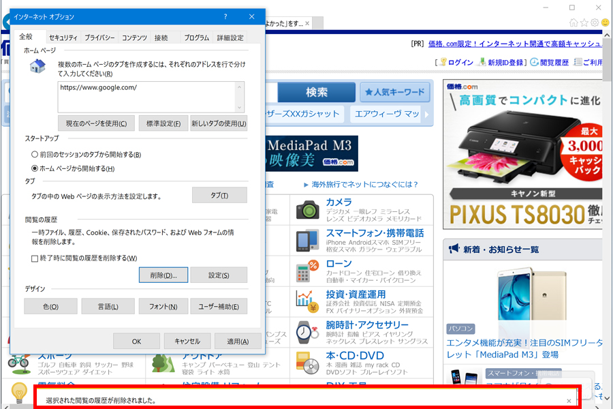Open the カメラ category link
Screen dimensions: 613x409
pyautogui.click(x=339, y=202)
